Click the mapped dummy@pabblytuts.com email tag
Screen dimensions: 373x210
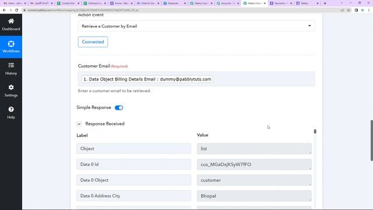[147, 79]
